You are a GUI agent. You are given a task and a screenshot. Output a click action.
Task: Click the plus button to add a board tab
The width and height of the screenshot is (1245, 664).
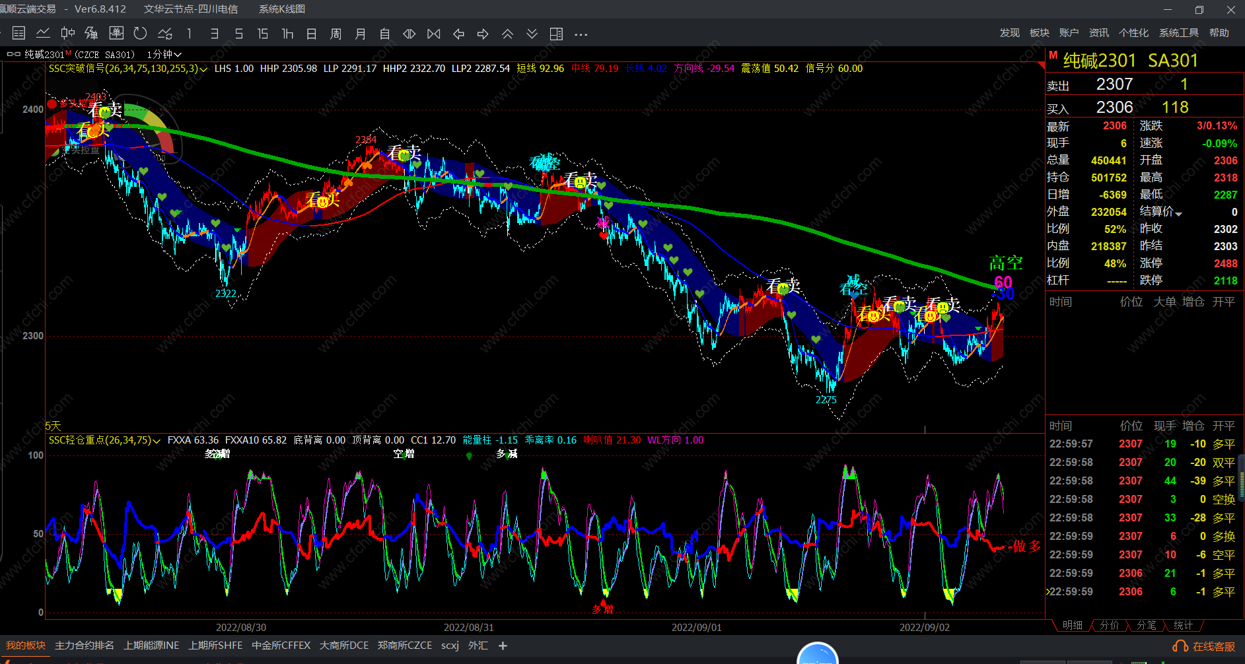coord(503,646)
